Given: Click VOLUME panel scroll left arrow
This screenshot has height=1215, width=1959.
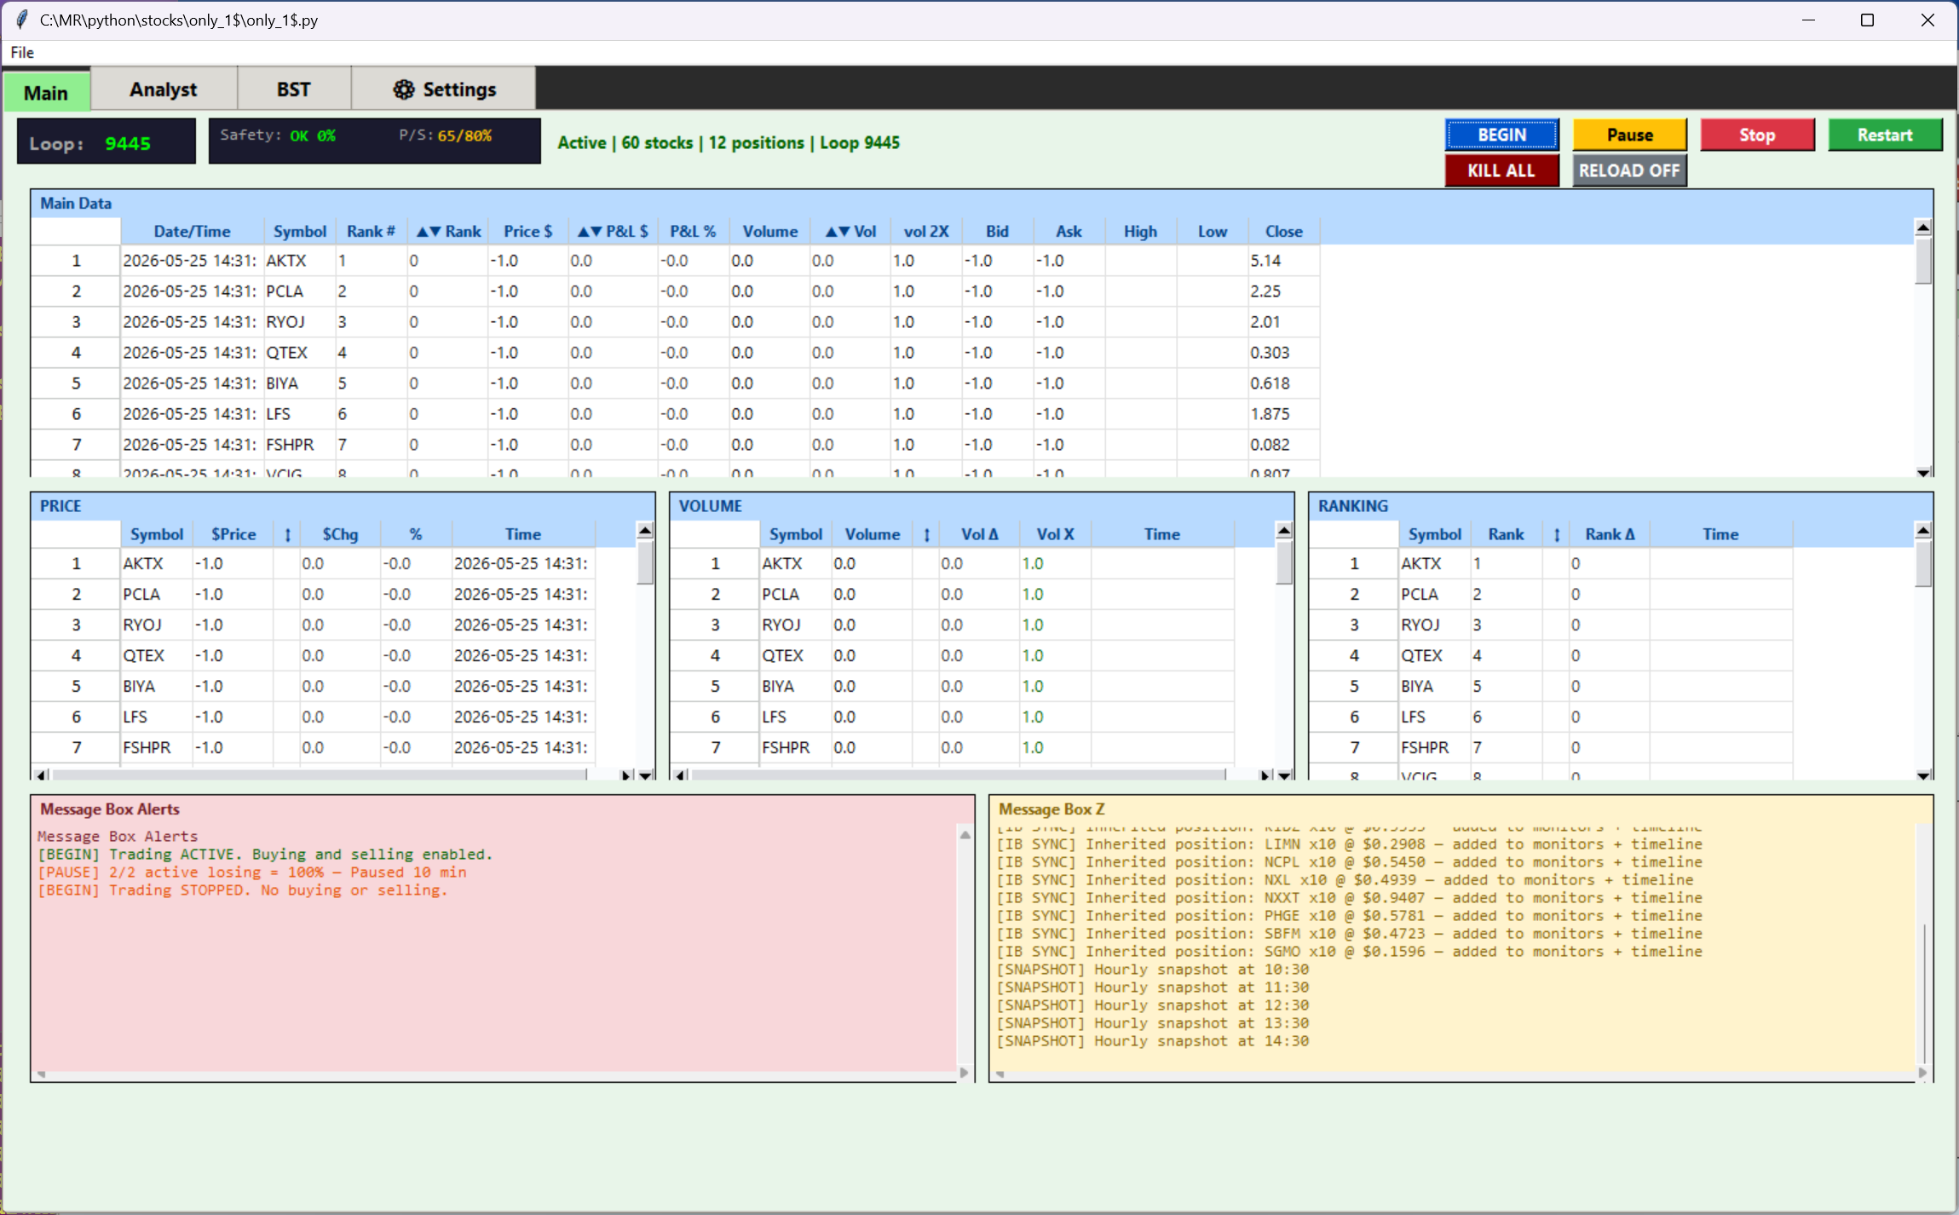Looking at the screenshot, I should [x=680, y=774].
